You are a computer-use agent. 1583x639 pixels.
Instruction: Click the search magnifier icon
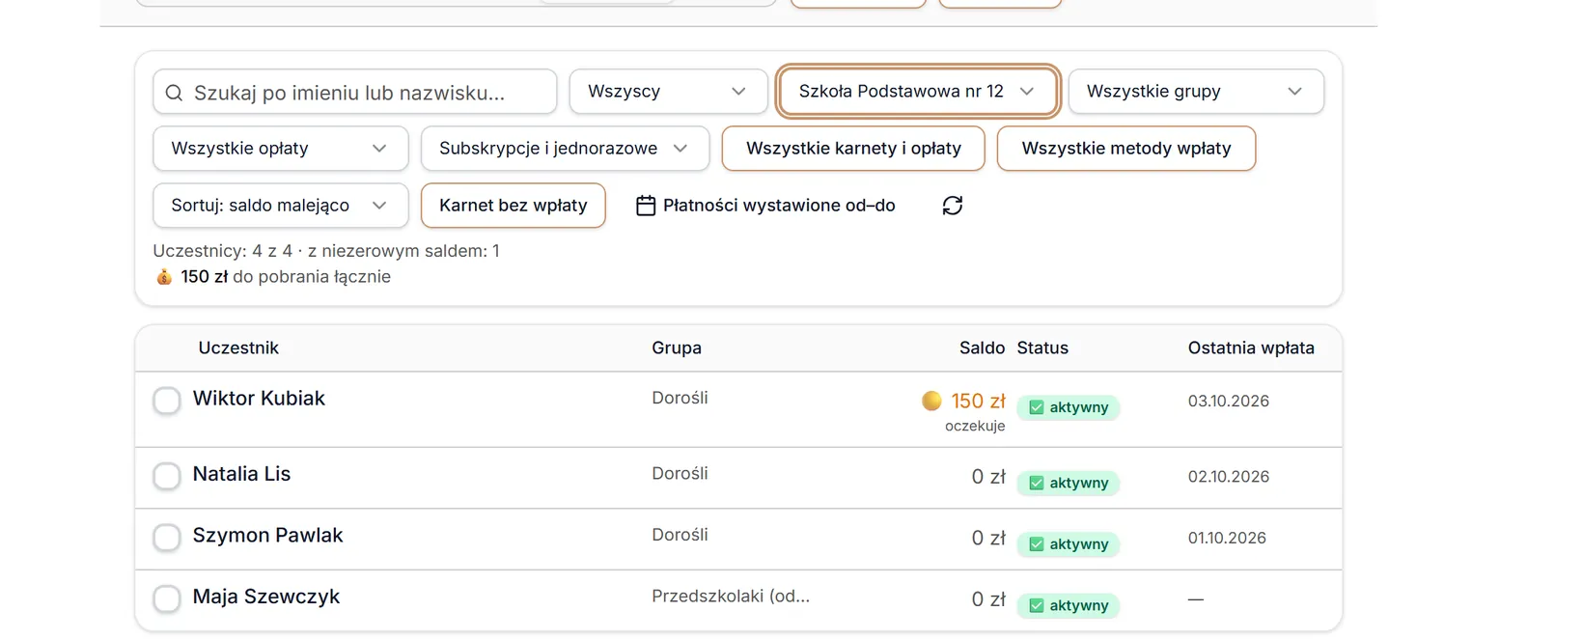[x=174, y=93]
